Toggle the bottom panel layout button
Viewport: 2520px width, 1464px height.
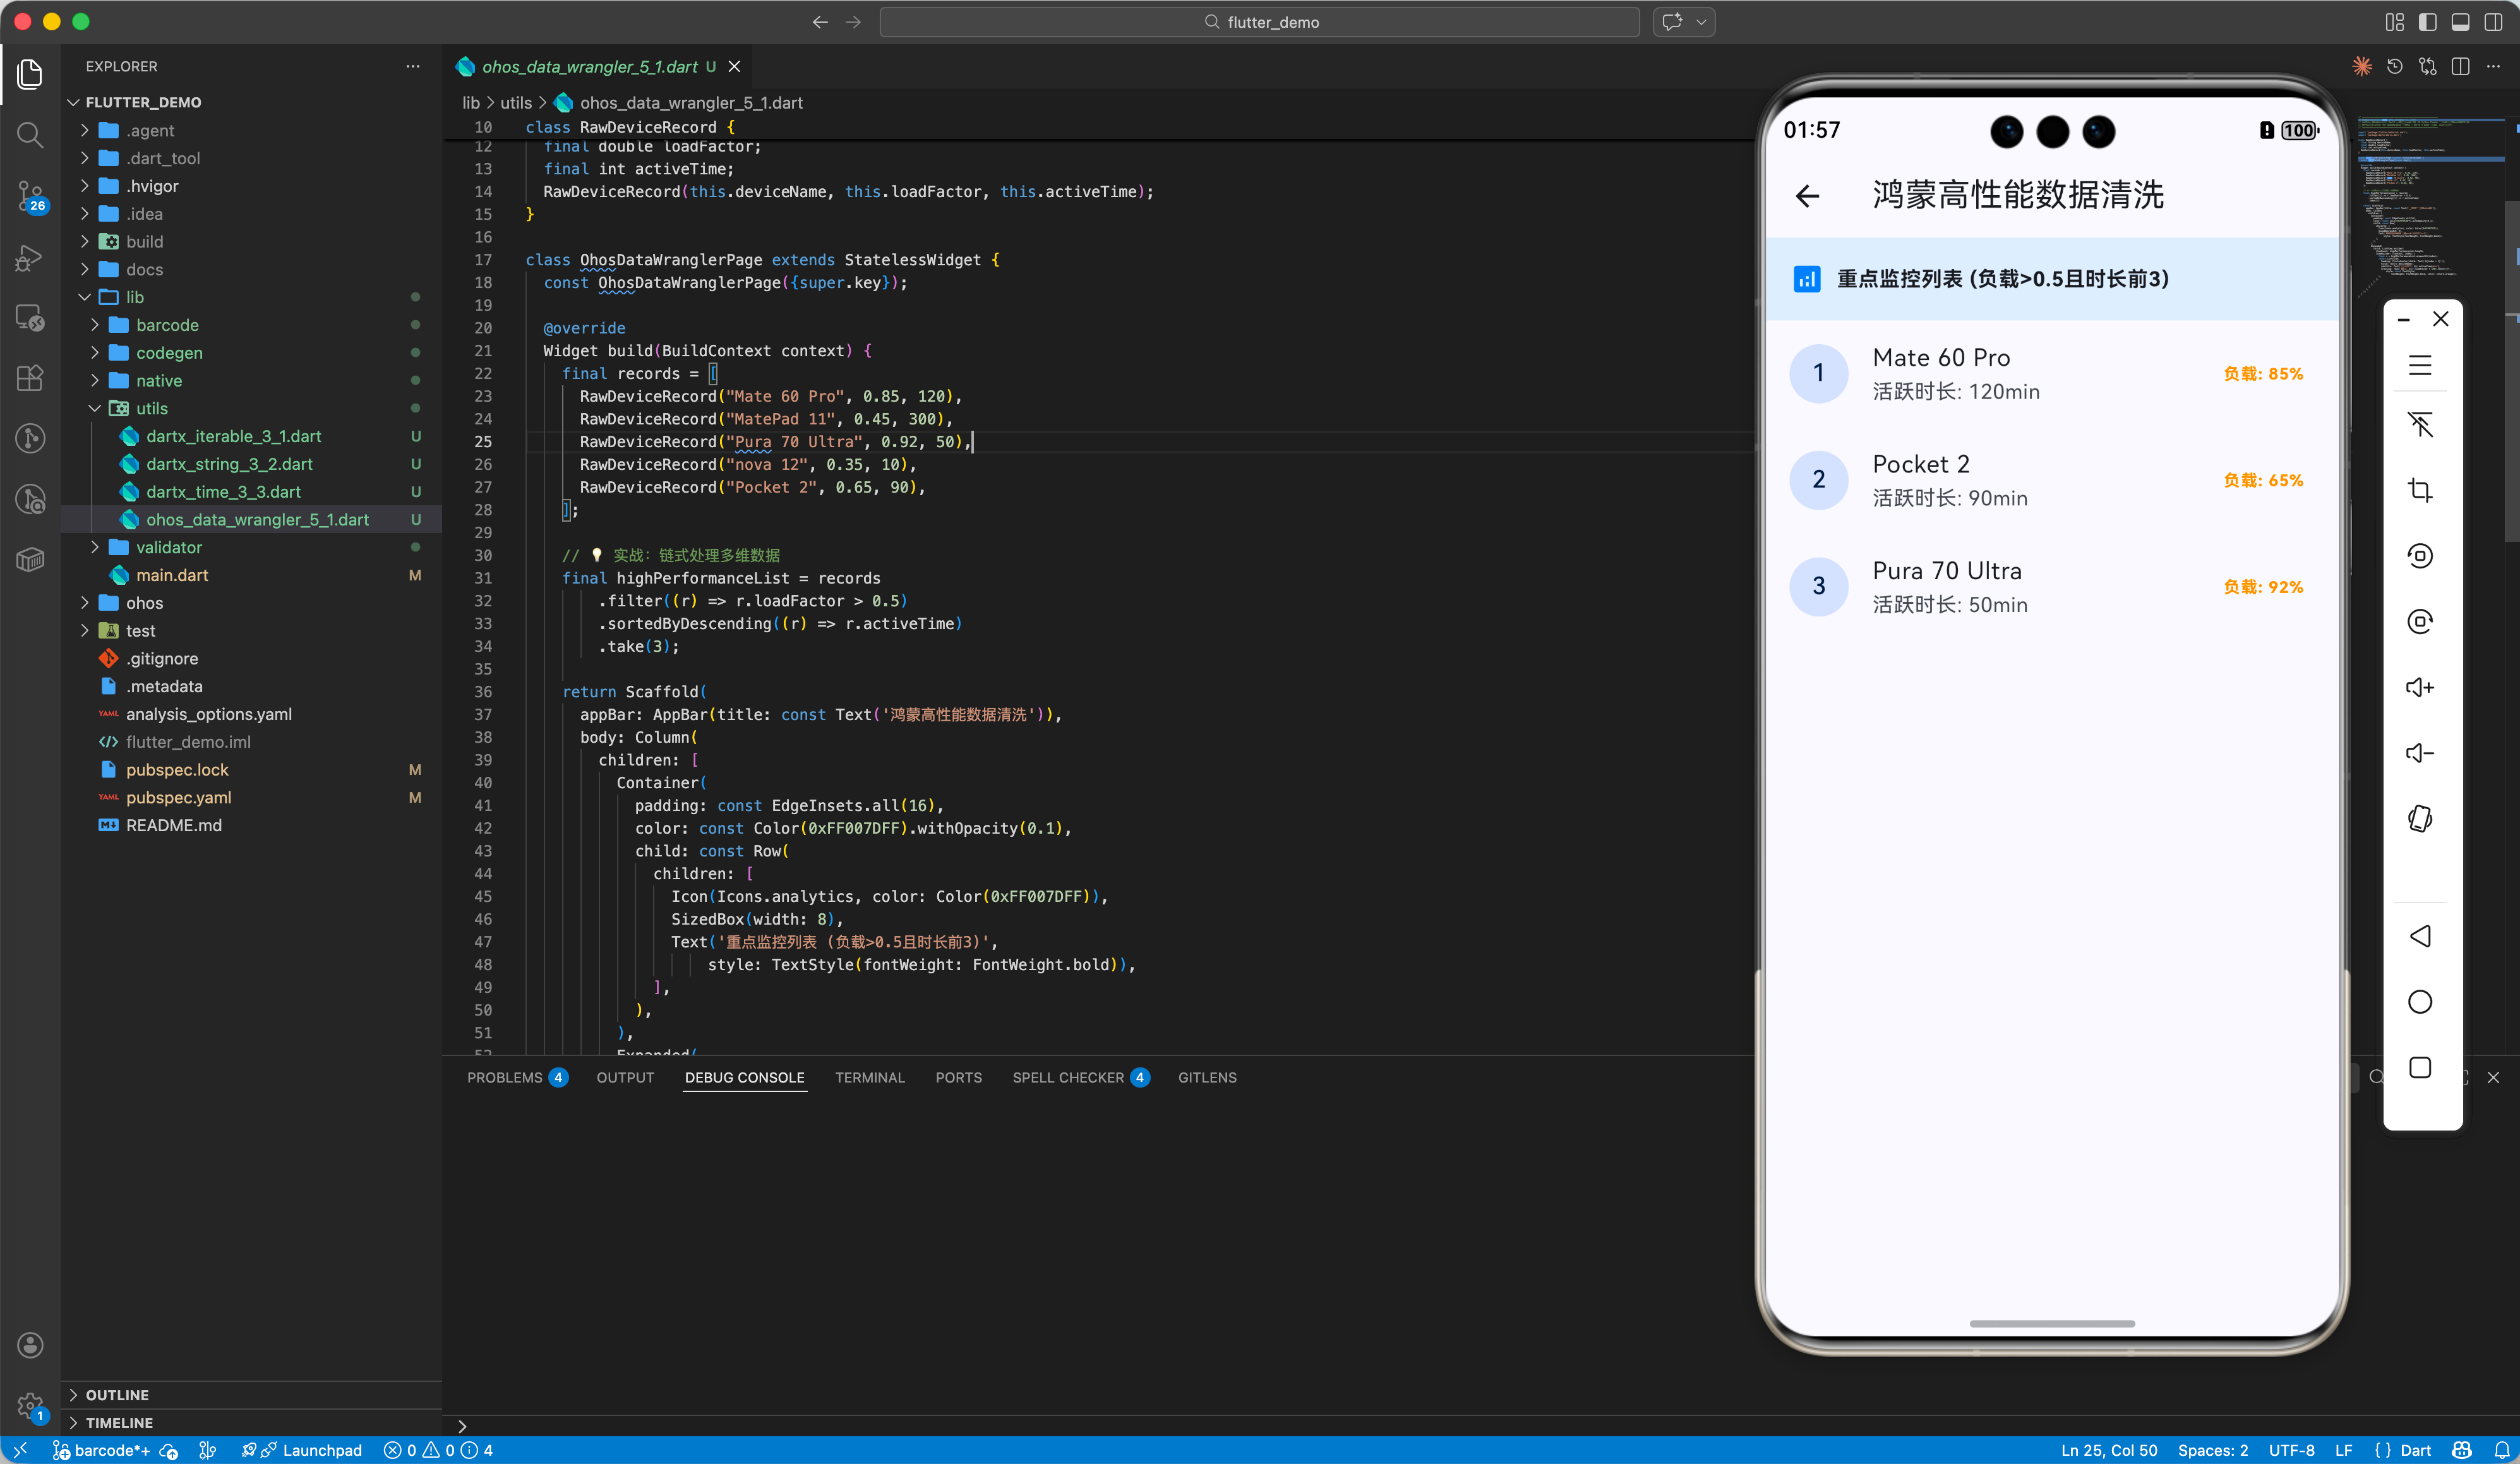(x=2460, y=22)
